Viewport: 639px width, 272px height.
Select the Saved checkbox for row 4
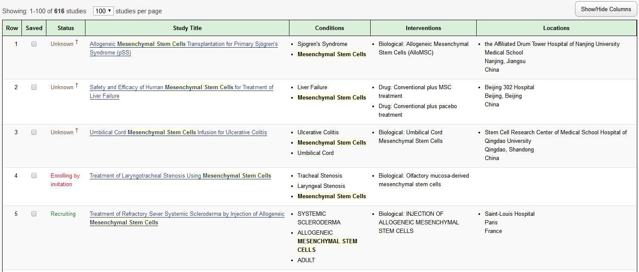(x=34, y=175)
